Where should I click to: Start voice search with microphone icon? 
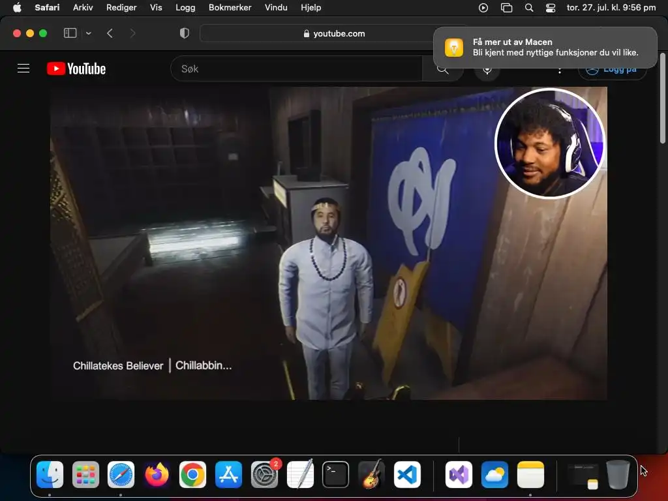pos(487,70)
